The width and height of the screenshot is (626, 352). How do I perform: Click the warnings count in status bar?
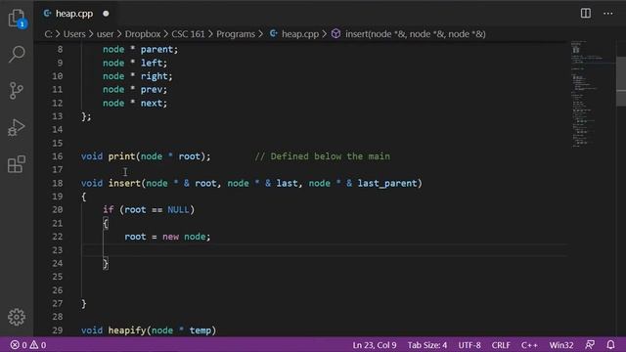tap(38, 345)
